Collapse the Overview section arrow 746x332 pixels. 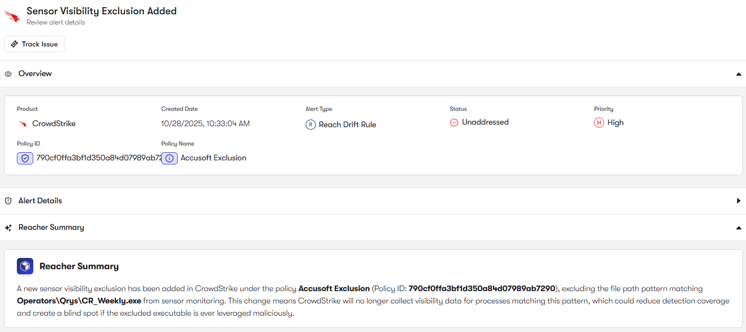738,74
